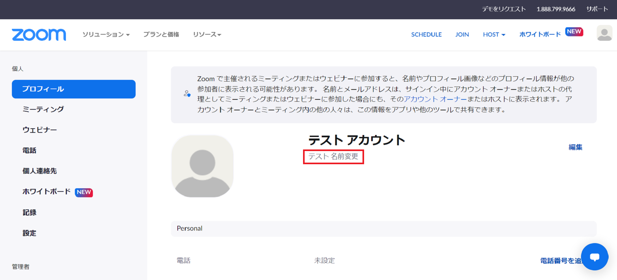The height and width of the screenshot is (280, 617).
Task: Click the large profile picture placeholder
Action: pyautogui.click(x=202, y=166)
